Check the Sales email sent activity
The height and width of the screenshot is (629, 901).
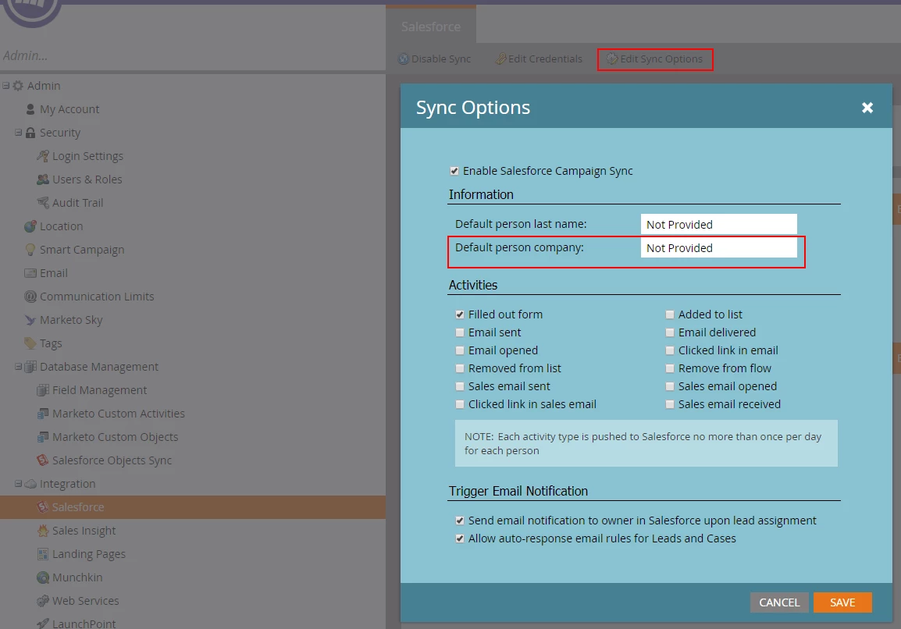coord(460,386)
